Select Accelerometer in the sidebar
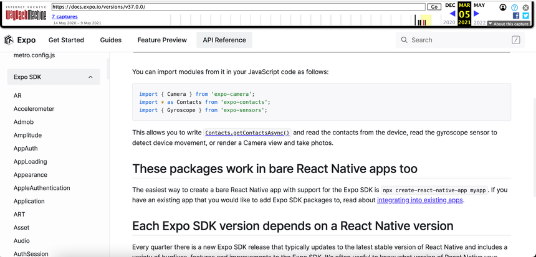The height and width of the screenshot is (257, 536). coord(34,109)
